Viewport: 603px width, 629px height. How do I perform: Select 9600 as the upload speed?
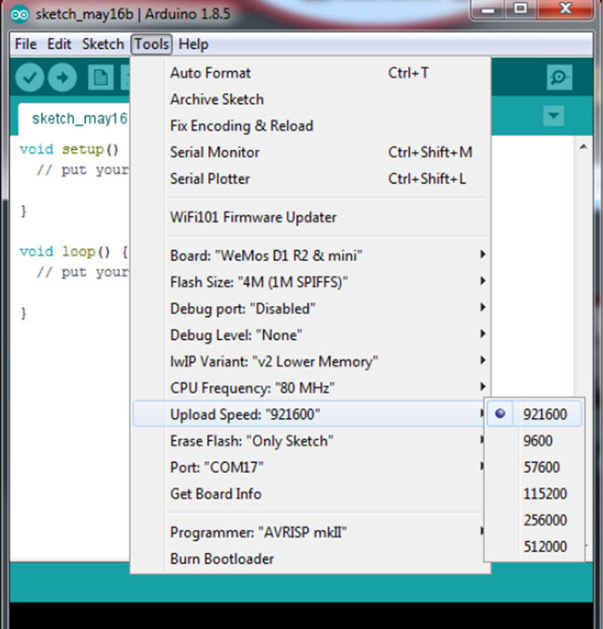click(537, 440)
